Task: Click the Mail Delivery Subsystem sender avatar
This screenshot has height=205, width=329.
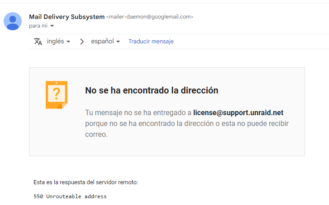Action: tap(13, 21)
